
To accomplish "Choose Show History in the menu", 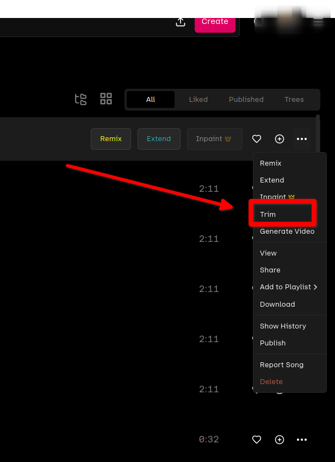I will click(x=290, y=326).
